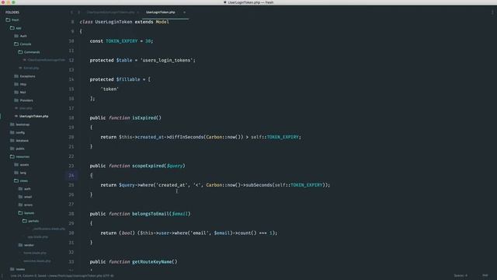Close the inactive ClearExpired tab
Screen dimensions: 497x280
(138, 12)
